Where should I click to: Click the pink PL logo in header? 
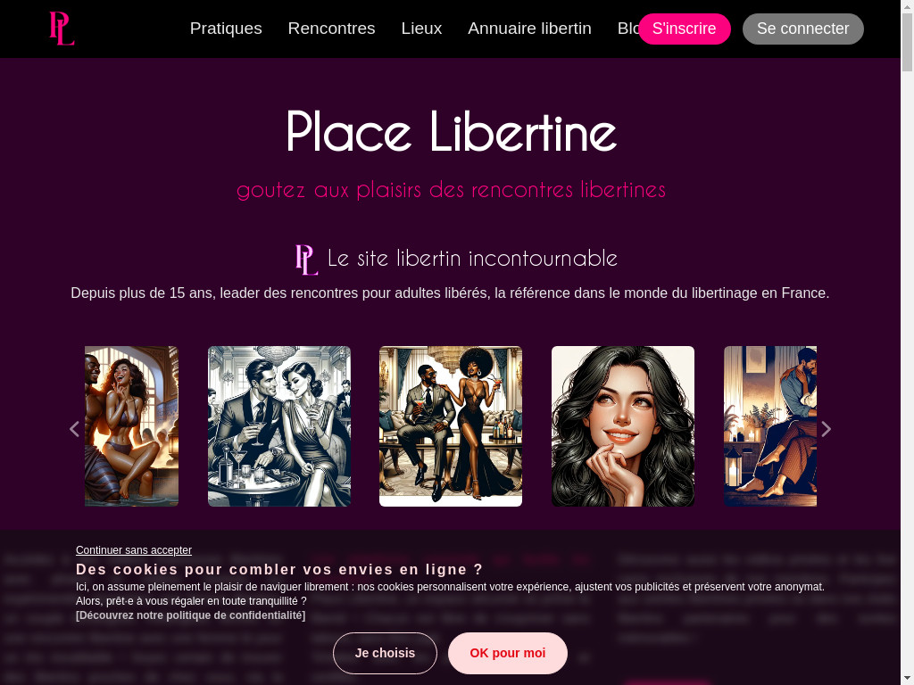tap(62, 29)
